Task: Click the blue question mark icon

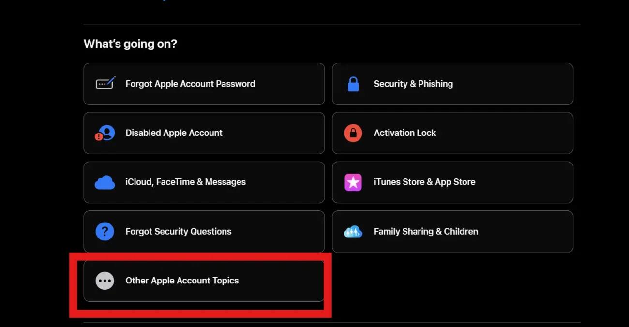Action: pos(105,231)
